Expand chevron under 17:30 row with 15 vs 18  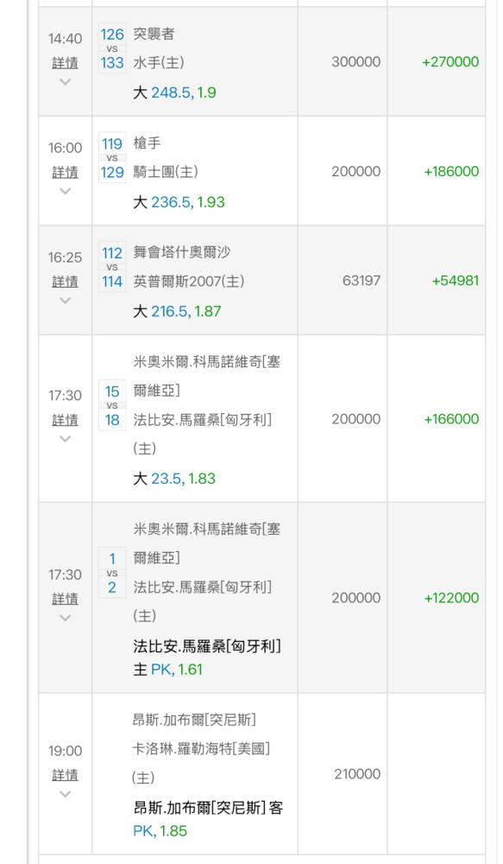[65, 439]
